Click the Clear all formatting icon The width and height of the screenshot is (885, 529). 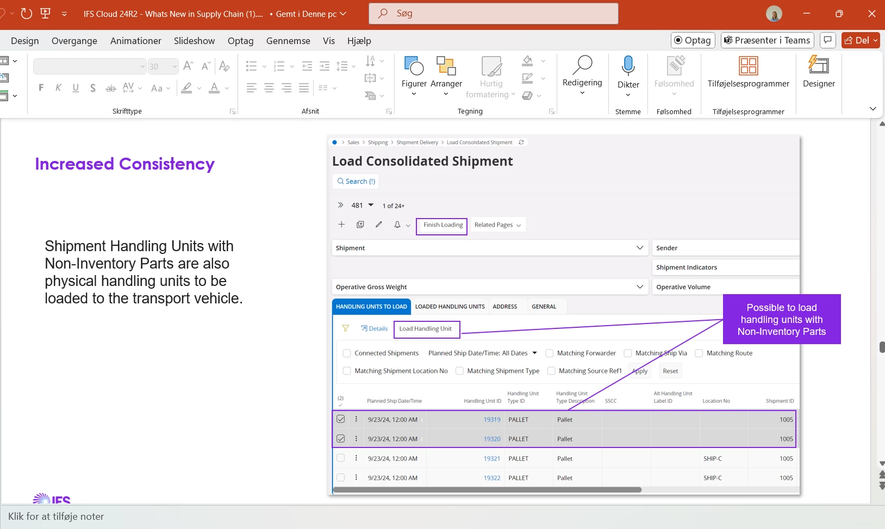[224, 66]
